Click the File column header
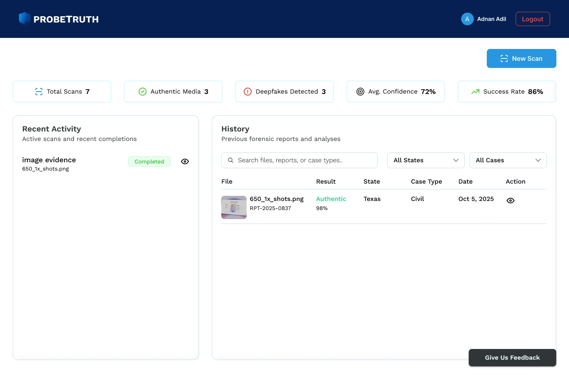This screenshot has height=379, width=569. click(227, 182)
